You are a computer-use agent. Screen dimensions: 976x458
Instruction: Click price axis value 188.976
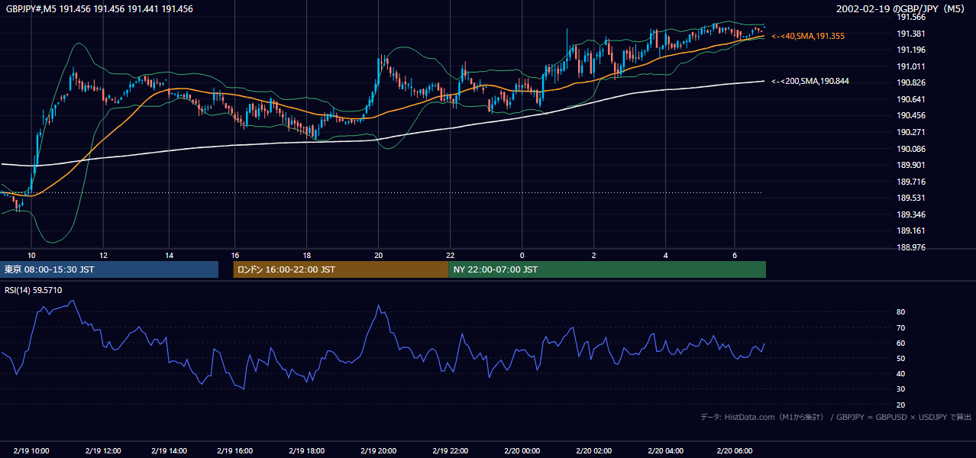tap(911, 247)
